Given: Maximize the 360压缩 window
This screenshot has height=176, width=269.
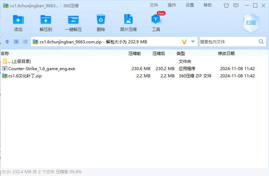Looking at the screenshot, I should click(x=255, y=5).
